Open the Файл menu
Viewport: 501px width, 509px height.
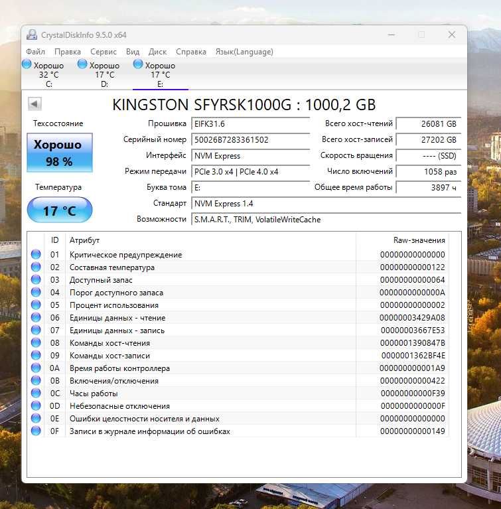pos(35,52)
